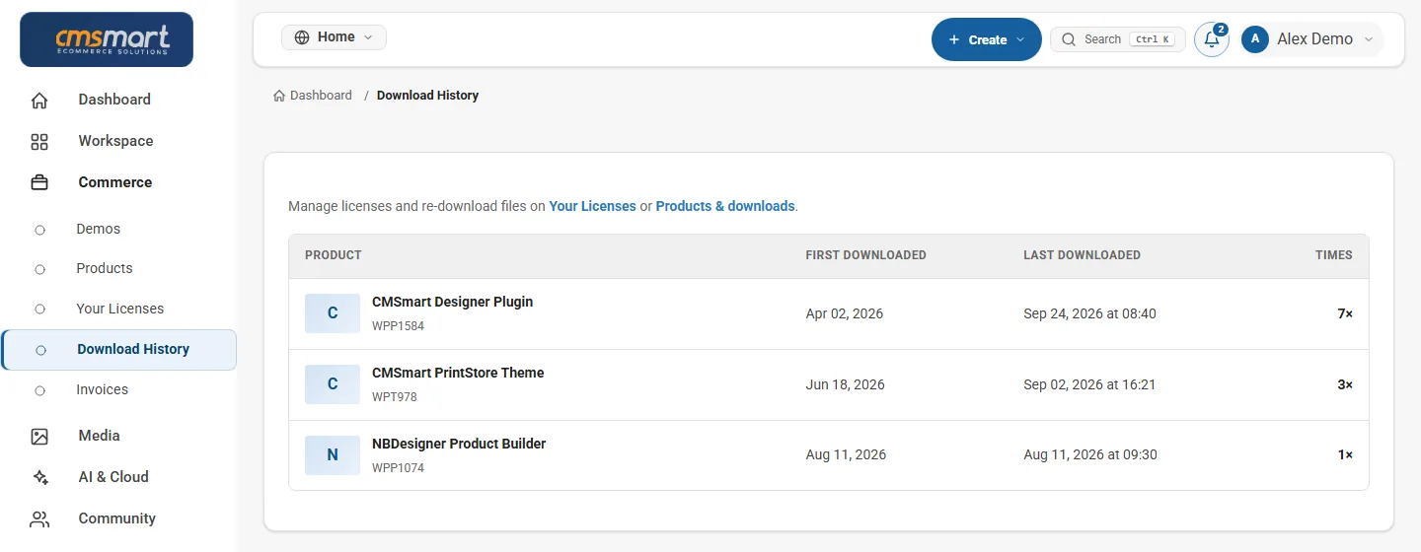The height and width of the screenshot is (552, 1421).
Task: Click the CMSmart PrintStore Theme product name
Action: click(458, 373)
